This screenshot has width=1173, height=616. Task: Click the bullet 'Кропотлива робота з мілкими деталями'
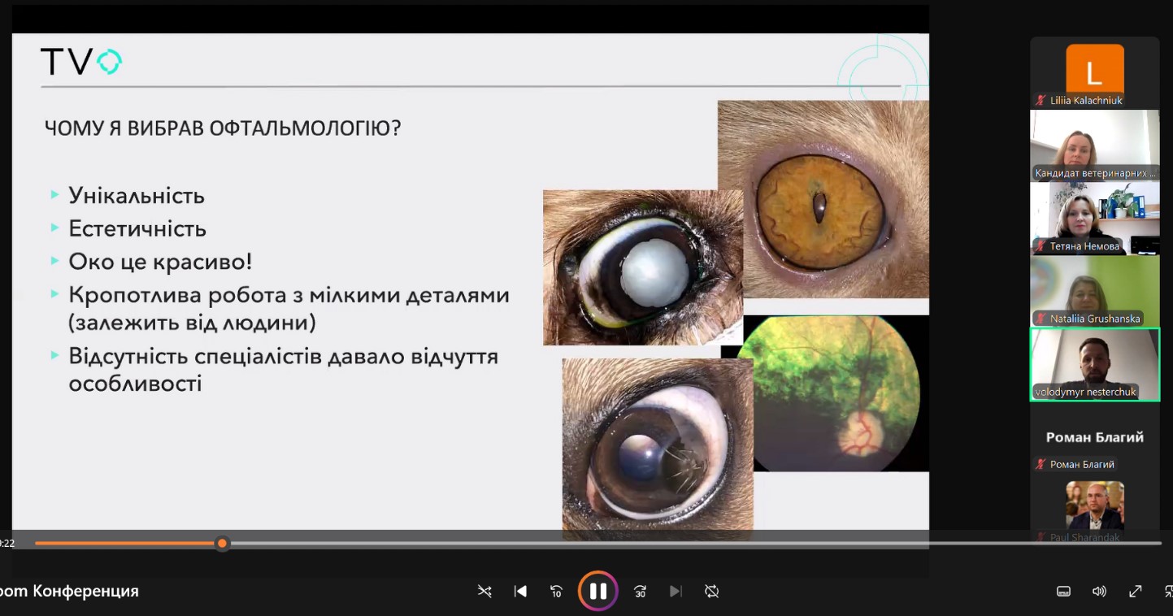(289, 295)
